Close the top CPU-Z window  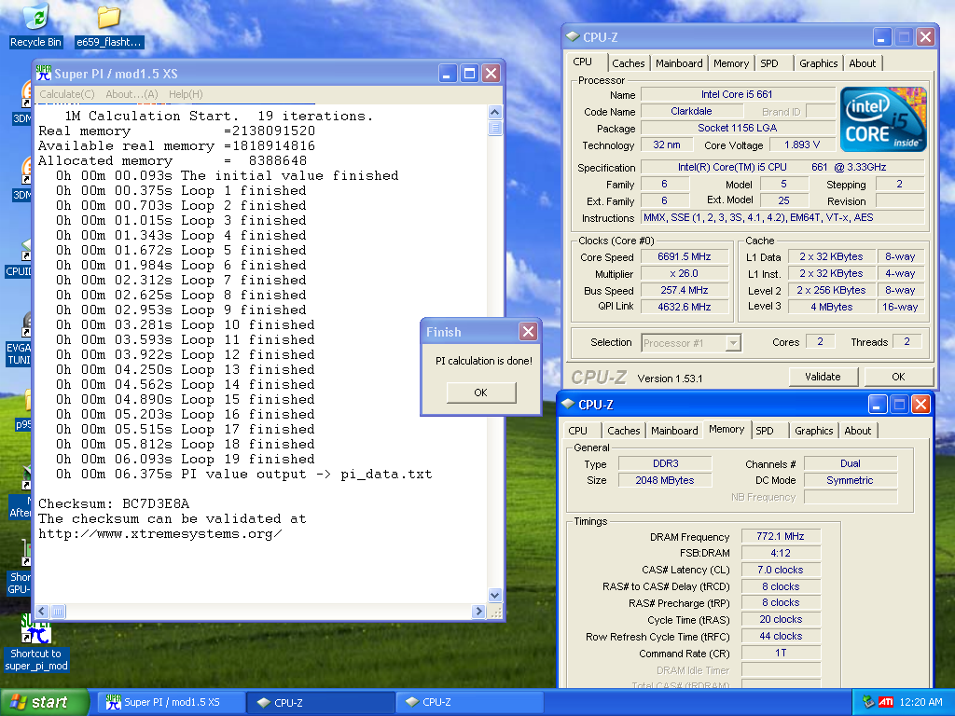tap(926, 37)
